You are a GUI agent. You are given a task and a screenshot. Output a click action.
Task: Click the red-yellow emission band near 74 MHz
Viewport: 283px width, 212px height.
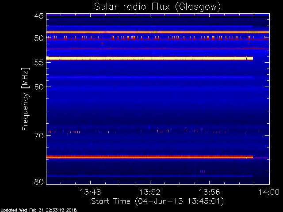(149, 157)
